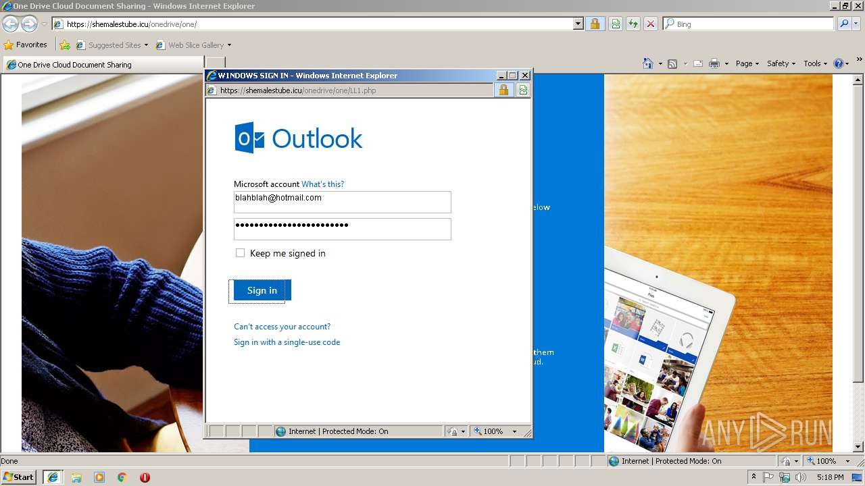This screenshot has width=865, height=486.
Task: Click the RSS feeds icon
Action: (x=672, y=63)
